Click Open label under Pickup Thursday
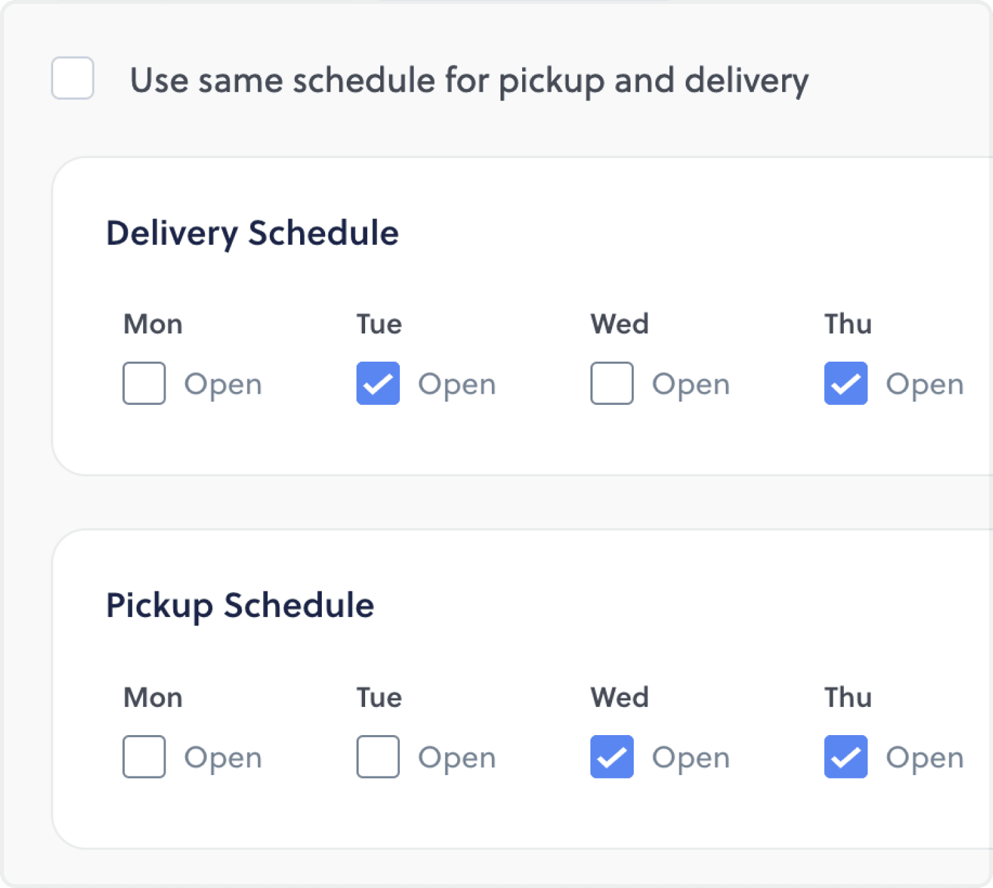993x888 pixels. click(924, 758)
